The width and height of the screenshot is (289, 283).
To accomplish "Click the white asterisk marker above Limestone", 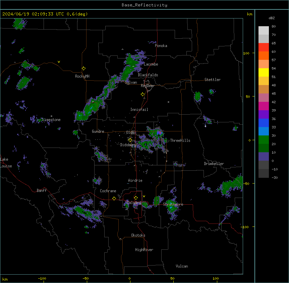I will (51, 116).
